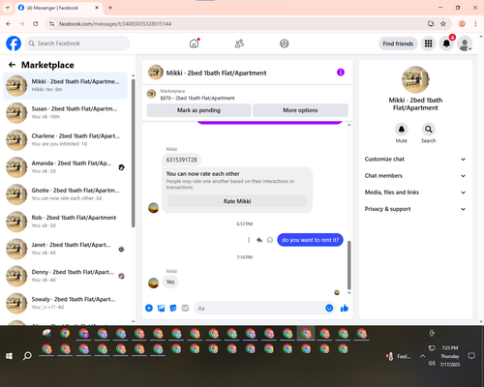
Task: Open the notifications bell icon
Action: 446,44
